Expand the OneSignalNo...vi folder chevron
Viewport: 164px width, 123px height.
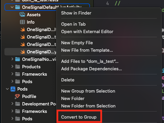coord(12,59)
